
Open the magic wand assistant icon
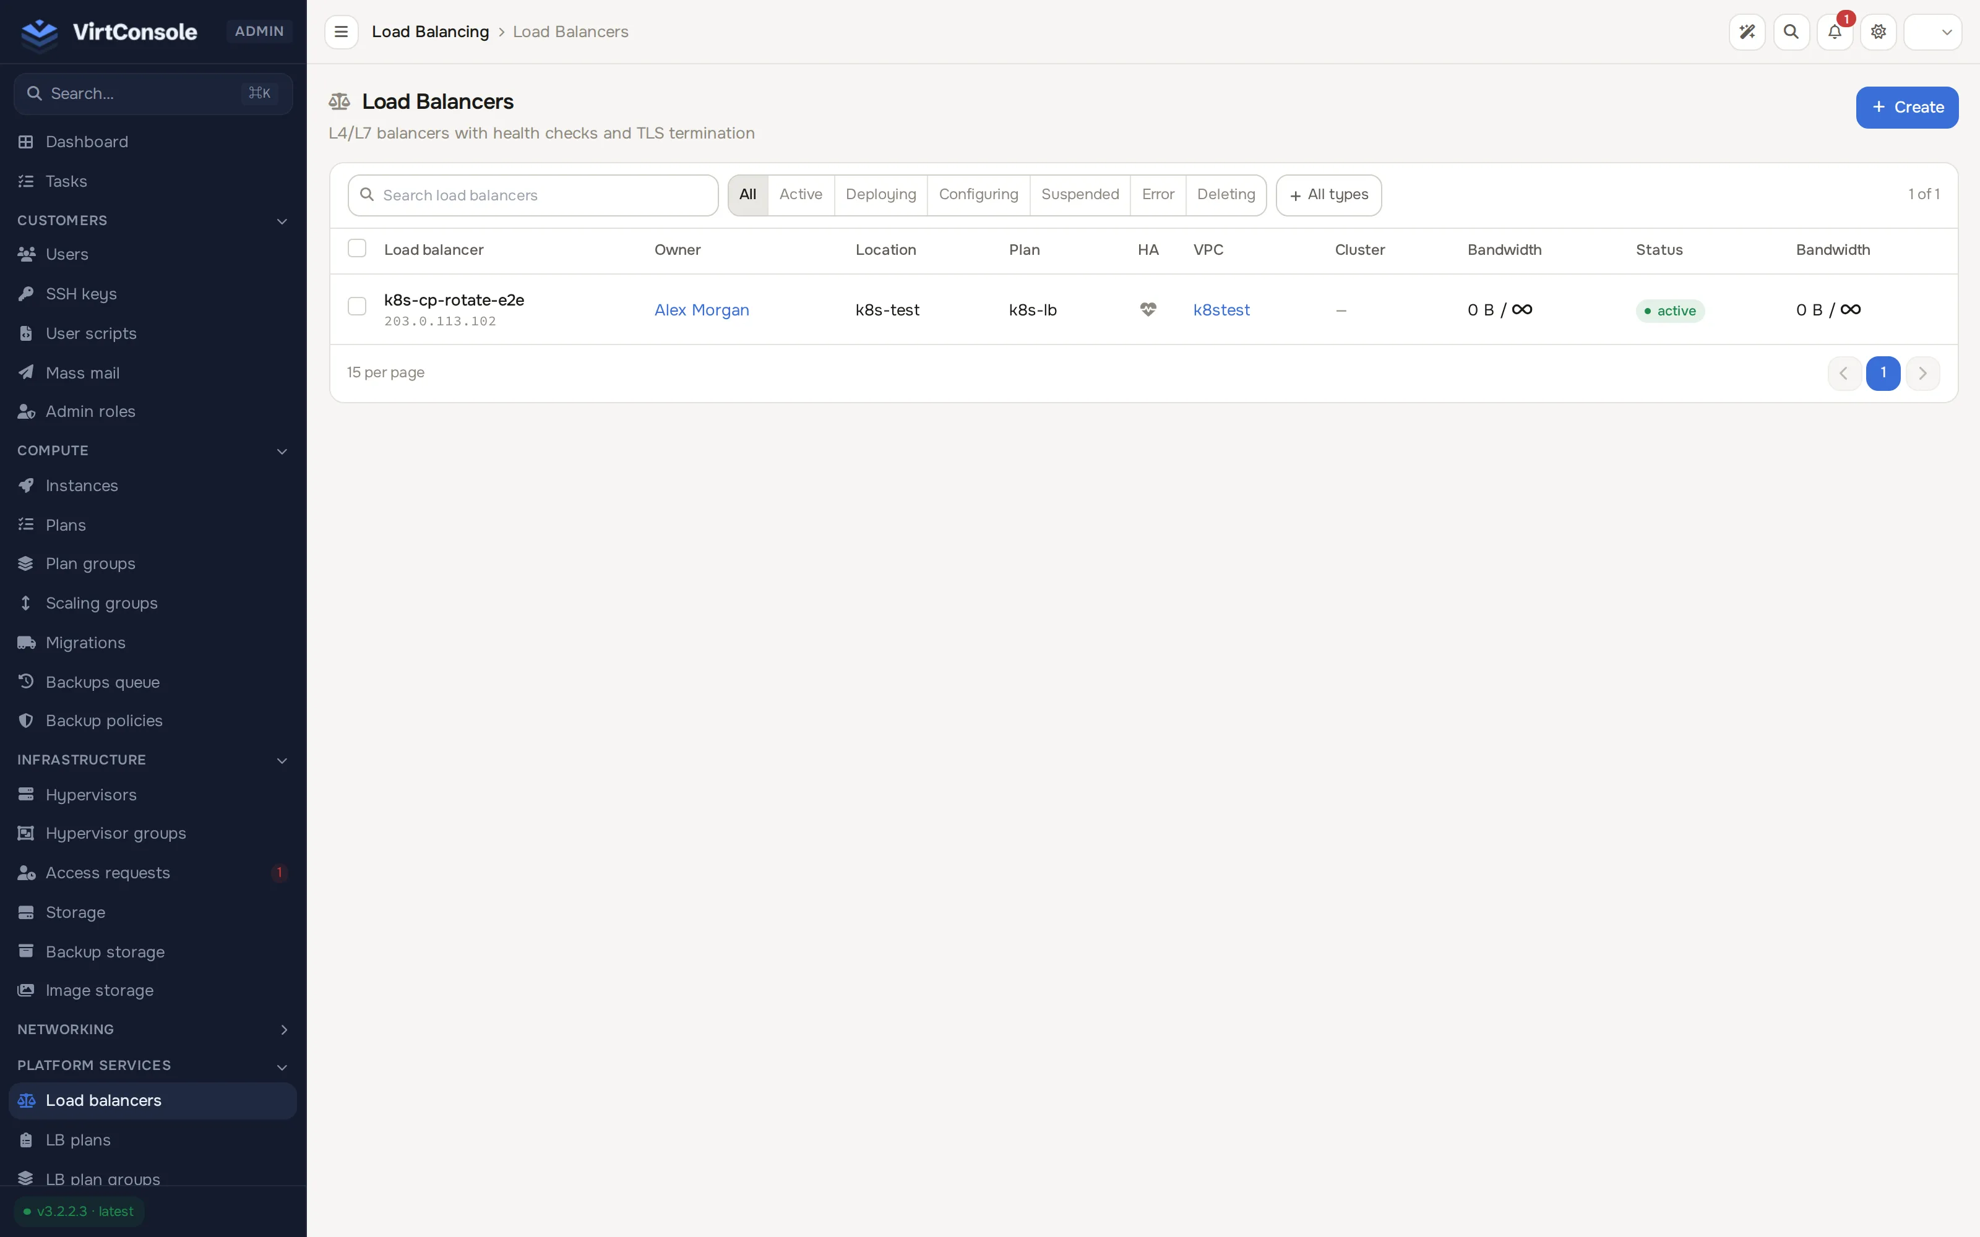tap(1747, 32)
